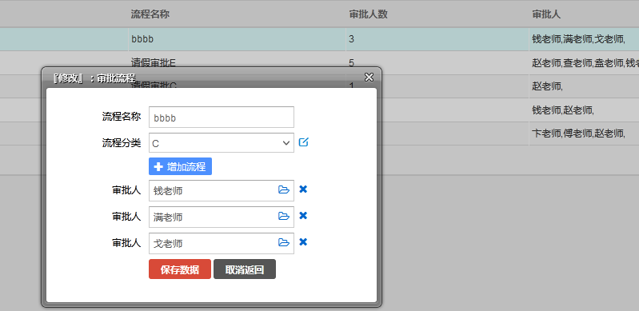Select the highlighted bbbb table row
Viewport: 639px width, 311px height.
pyautogui.click(x=320, y=39)
